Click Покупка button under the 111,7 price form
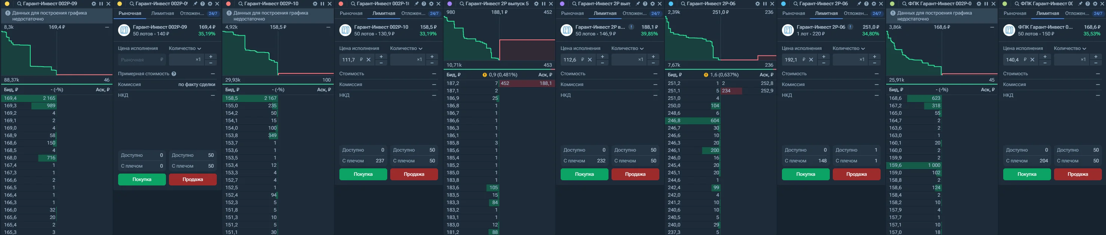 (x=363, y=174)
